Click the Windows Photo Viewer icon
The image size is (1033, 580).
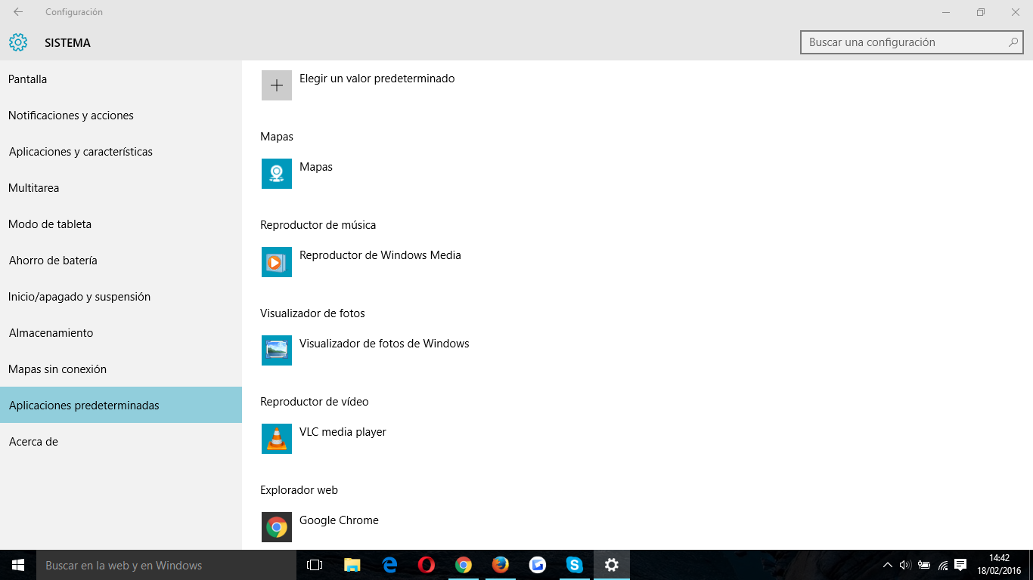click(x=277, y=350)
